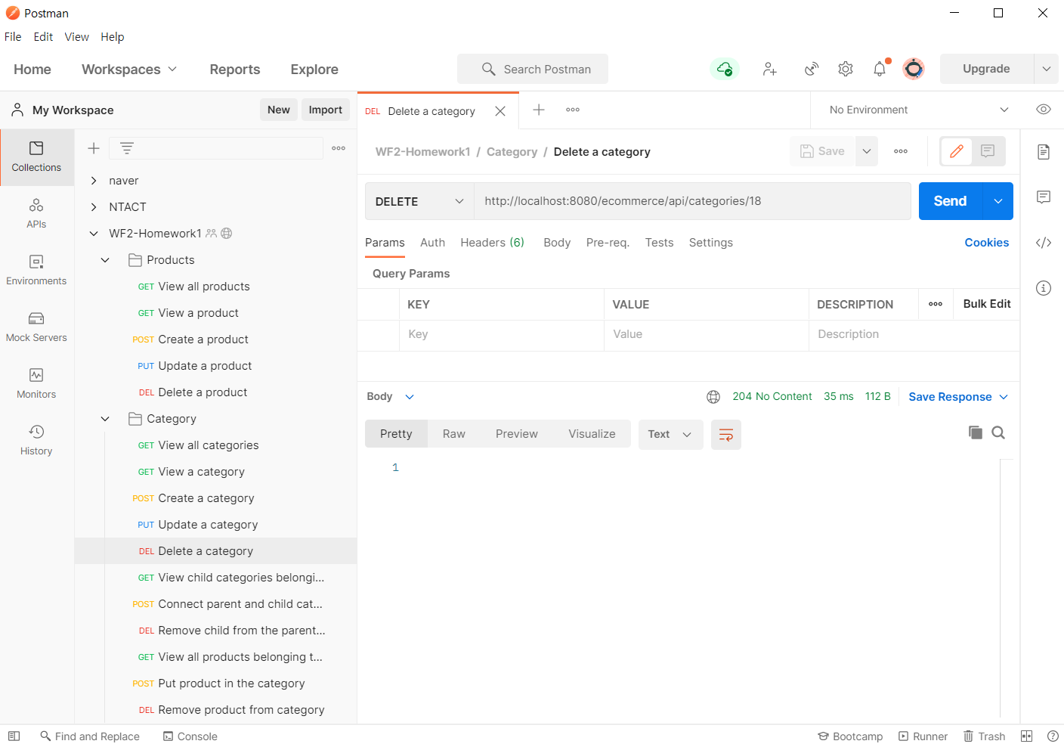Expand the NTACT collection

click(94, 207)
